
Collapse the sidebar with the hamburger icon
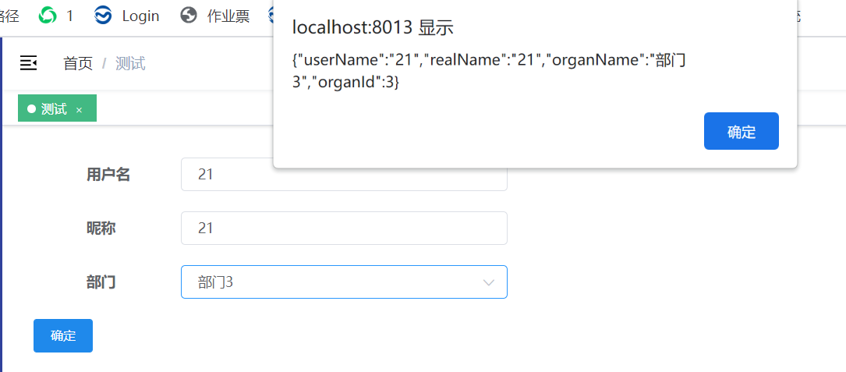point(28,63)
